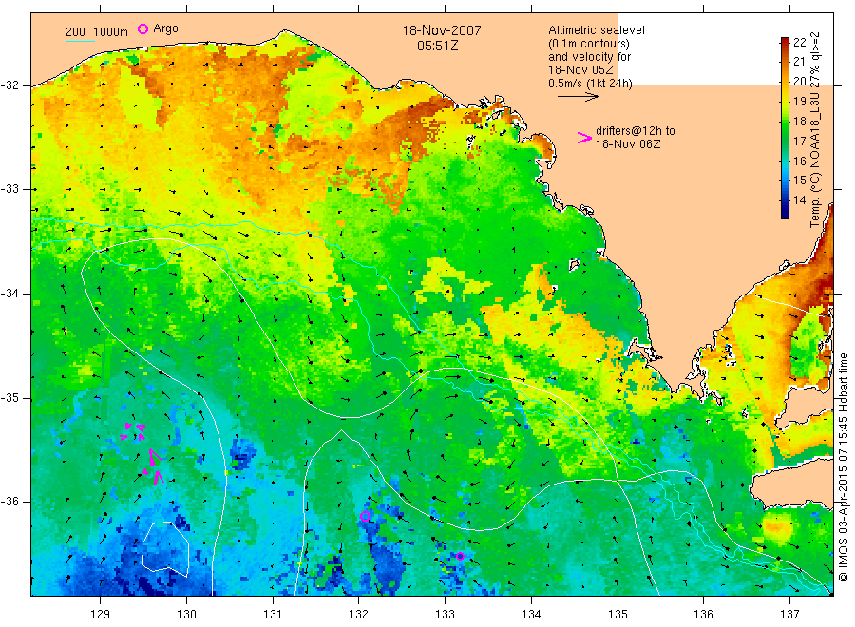The height and width of the screenshot is (627, 855).
Task: Click the colorbar label 16
Action: [x=799, y=161]
